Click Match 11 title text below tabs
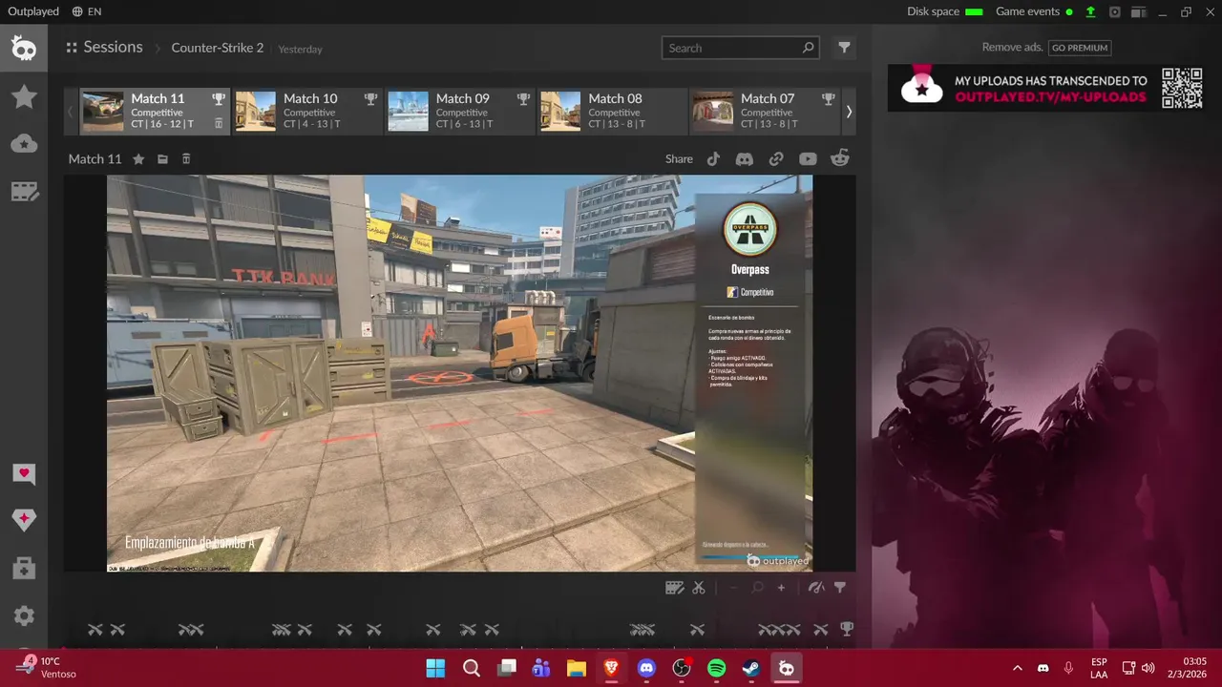Viewport: 1222px width, 687px height. [95, 159]
